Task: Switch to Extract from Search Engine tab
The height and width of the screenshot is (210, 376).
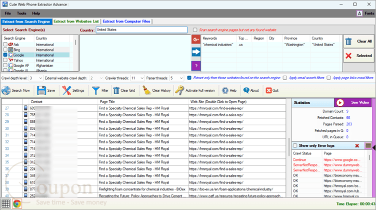Action: point(26,22)
